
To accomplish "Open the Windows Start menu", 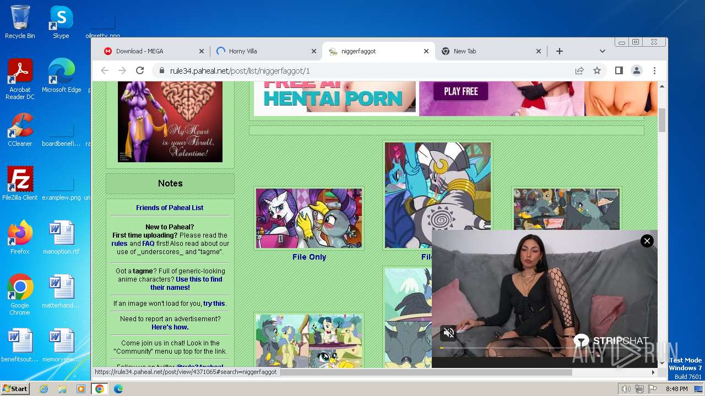I will click(x=15, y=389).
